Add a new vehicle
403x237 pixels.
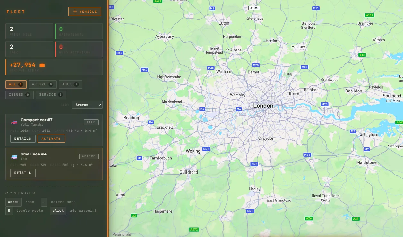(85, 12)
